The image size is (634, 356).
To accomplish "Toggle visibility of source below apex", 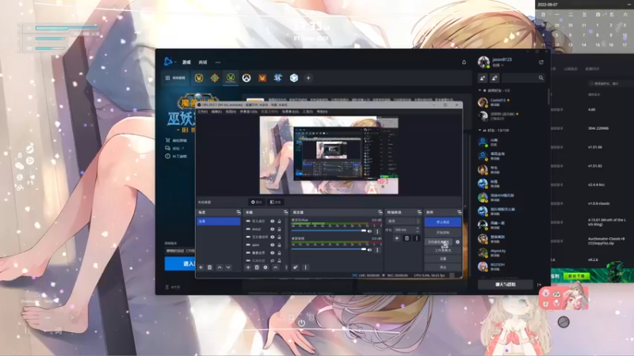I will point(272,252).
